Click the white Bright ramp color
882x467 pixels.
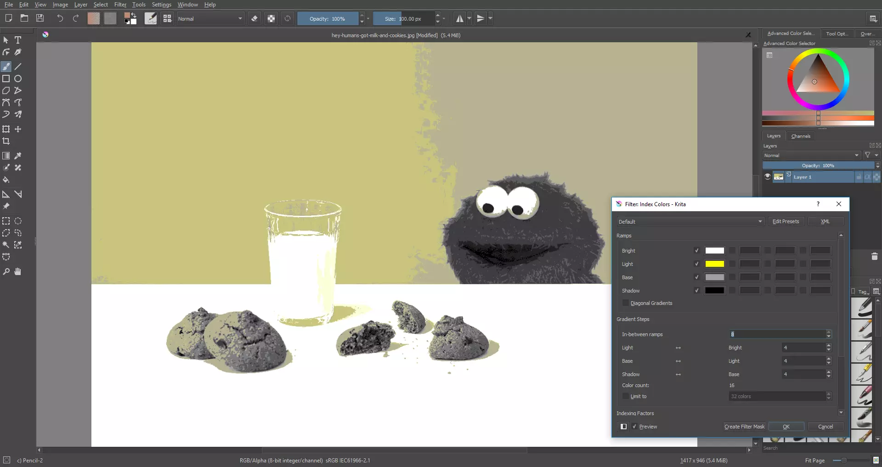tap(714, 251)
